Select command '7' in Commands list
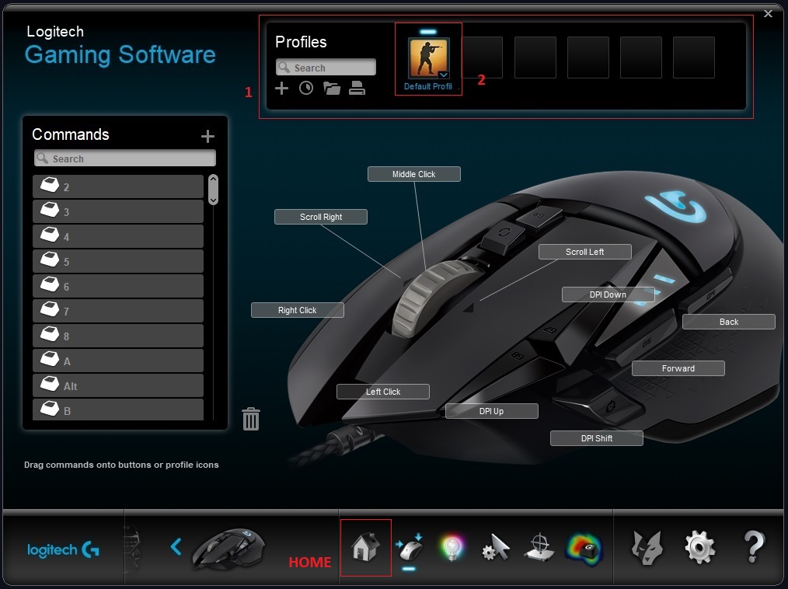Image resolution: width=788 pixels, height=589 pixels. pyautogui.click(x=118, y=311)
